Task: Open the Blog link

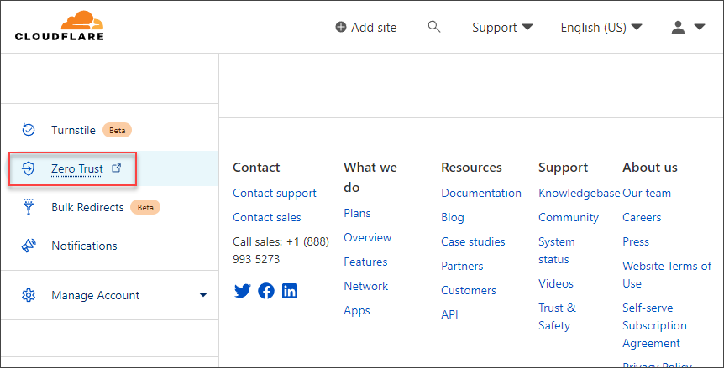Action: [453, 217]
